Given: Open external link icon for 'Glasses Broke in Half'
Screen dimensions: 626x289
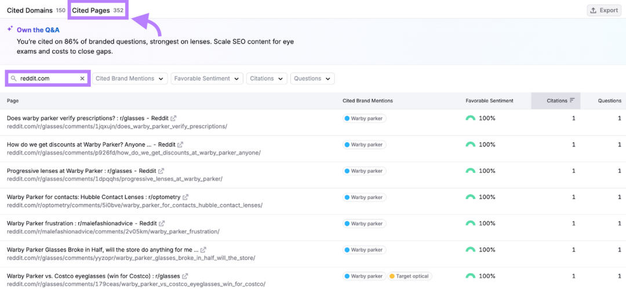Looking at the screenshot, I should tap(203, 250).
